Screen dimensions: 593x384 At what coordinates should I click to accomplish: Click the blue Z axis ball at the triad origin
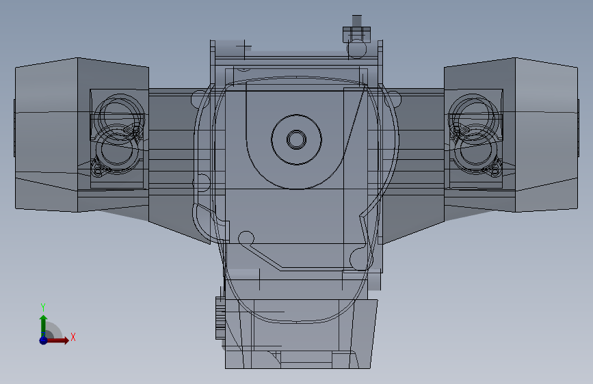click(44, 340)
